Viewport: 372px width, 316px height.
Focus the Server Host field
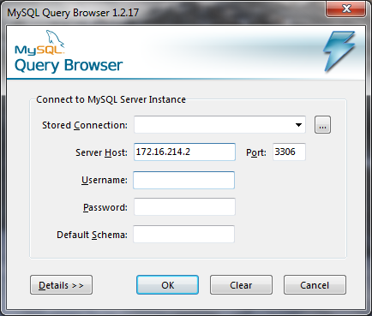coord(184,152)
